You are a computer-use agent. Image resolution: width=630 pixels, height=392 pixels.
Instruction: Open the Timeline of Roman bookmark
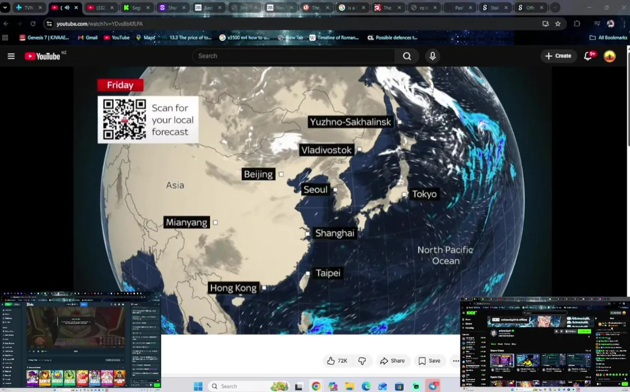click(334, 38)
